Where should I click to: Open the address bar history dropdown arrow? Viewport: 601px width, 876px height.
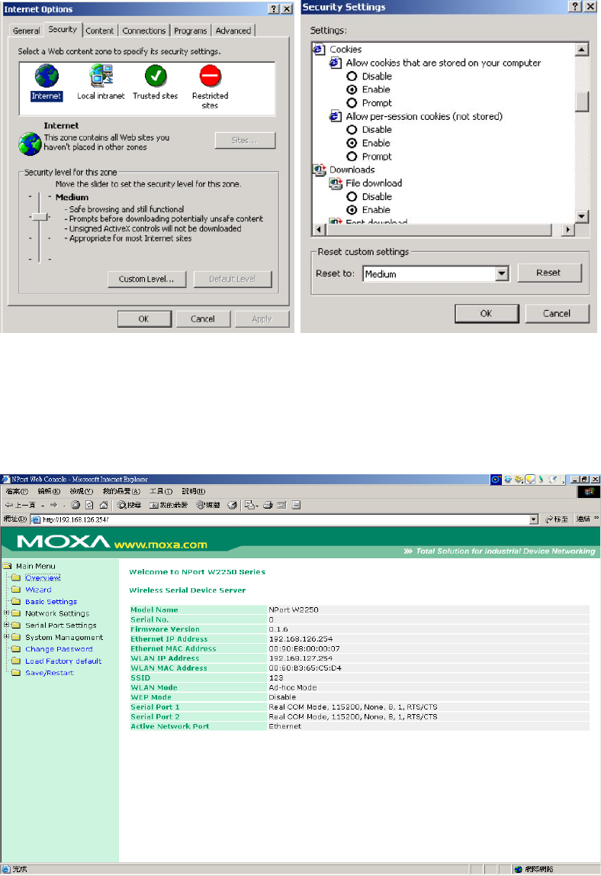[534, 519]
